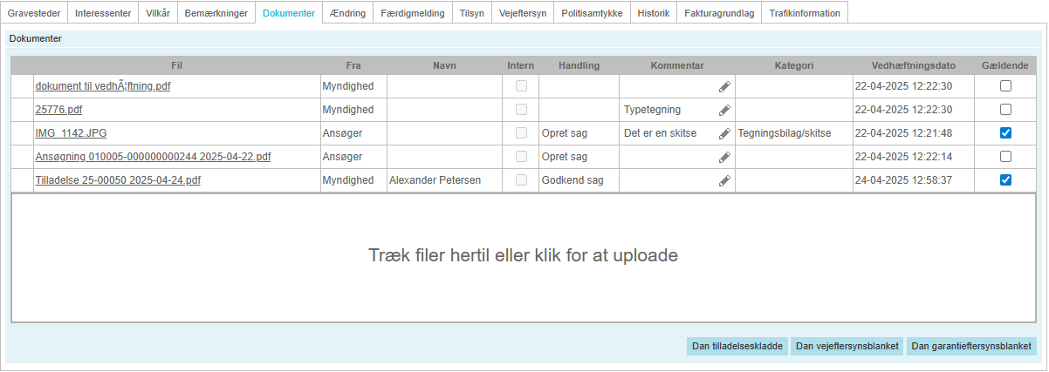Edit the 'Det er en skitse' comment
Image resolution: width=1049 pixels, height=372 pixels.
pos(724,133)
